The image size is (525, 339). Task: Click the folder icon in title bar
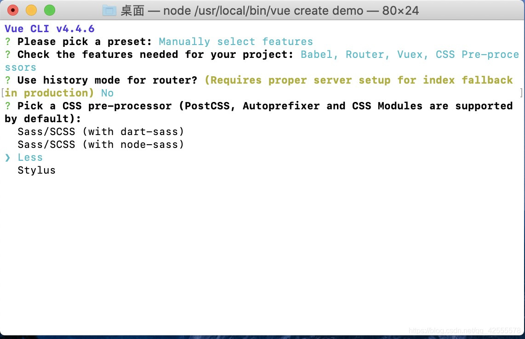point(109,11)
